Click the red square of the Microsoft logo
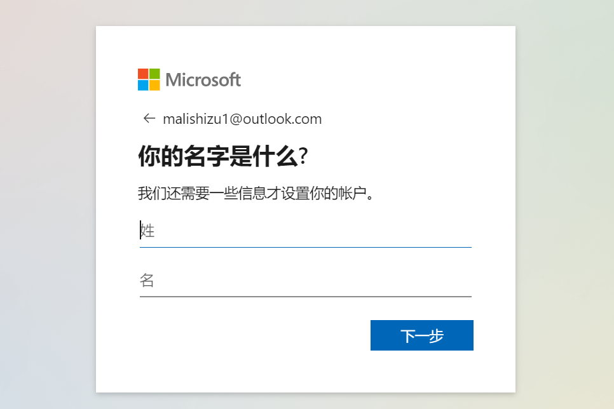This screenshot has width=614, height=409. click(x=143, y=74)
